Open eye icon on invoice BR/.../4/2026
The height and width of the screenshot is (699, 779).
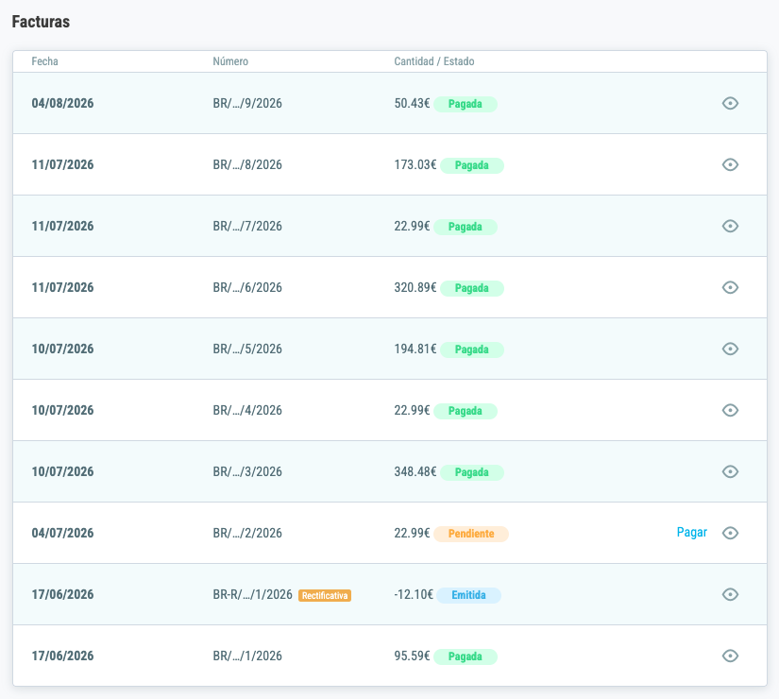click(730, 410)
